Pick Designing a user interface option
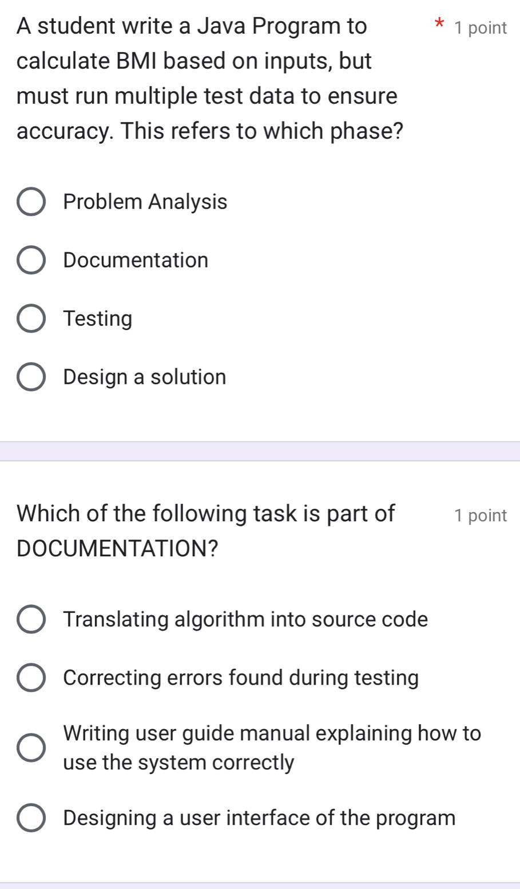The image size is (520, 889). click(x=31, y=818)
